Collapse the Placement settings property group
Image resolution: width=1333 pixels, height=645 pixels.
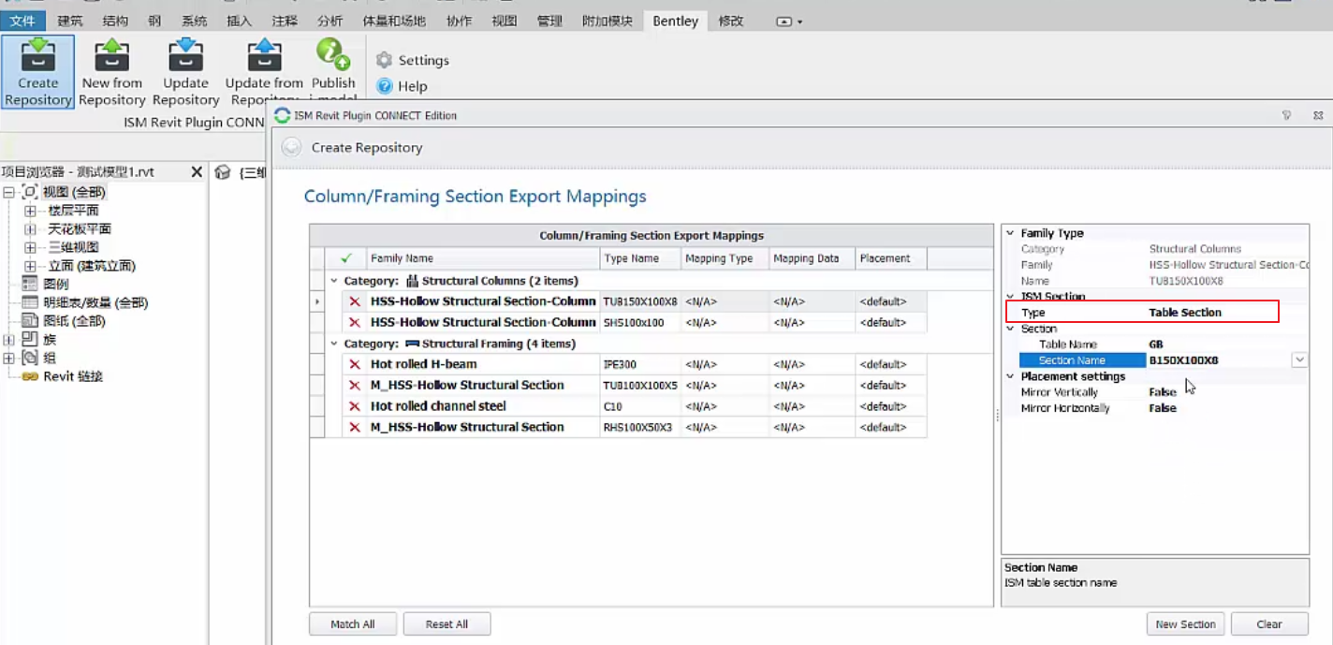[1010, 376]
